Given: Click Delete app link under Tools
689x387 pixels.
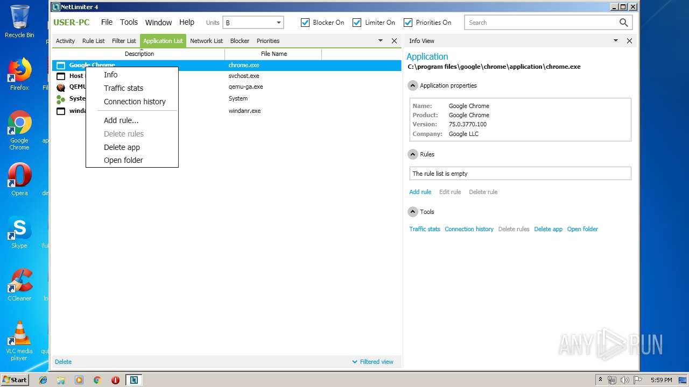Looking at the screenshot, I should click(548, 229).
